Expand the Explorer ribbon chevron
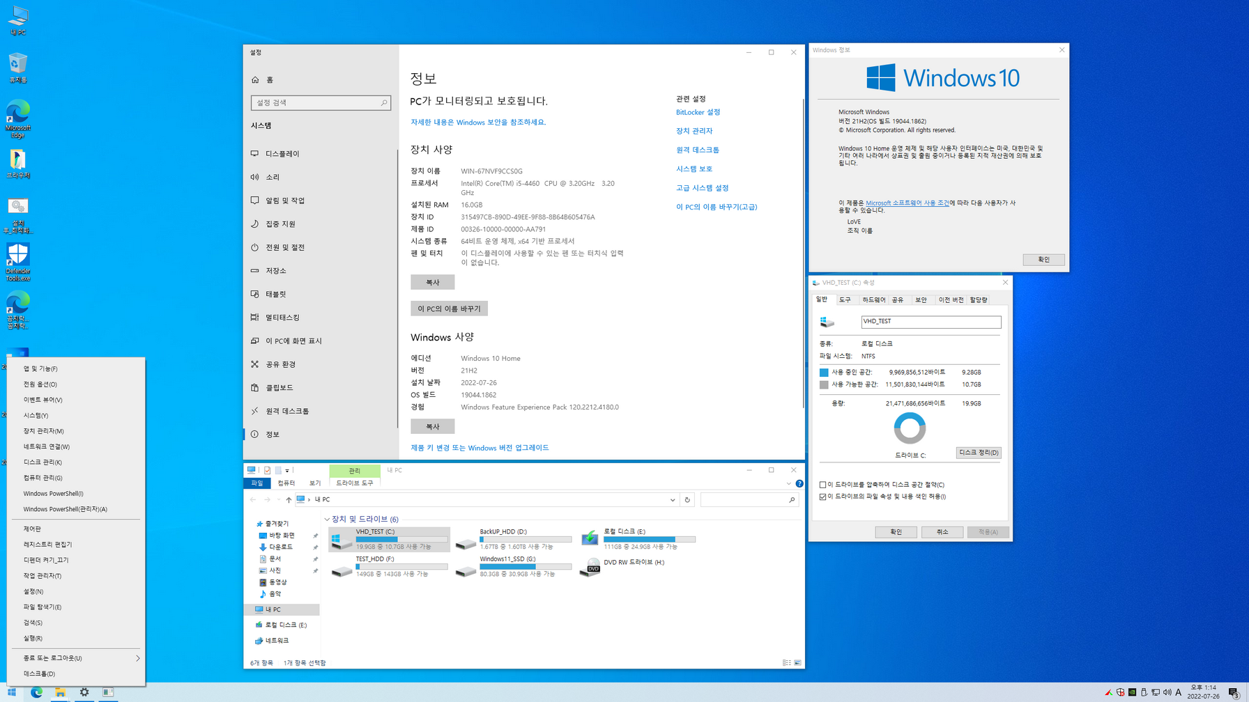Screen dimensions: 1249x702 pos(788,483)
